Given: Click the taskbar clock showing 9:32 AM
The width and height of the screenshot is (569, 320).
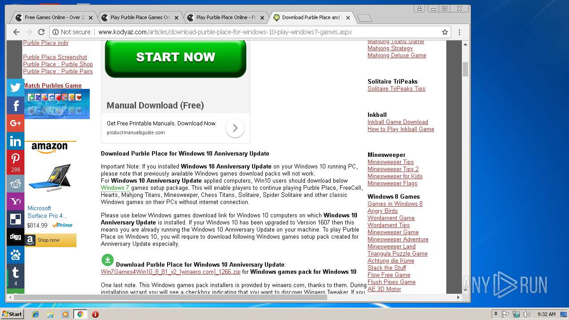Looking at the screenshot, I should (546, 314).
